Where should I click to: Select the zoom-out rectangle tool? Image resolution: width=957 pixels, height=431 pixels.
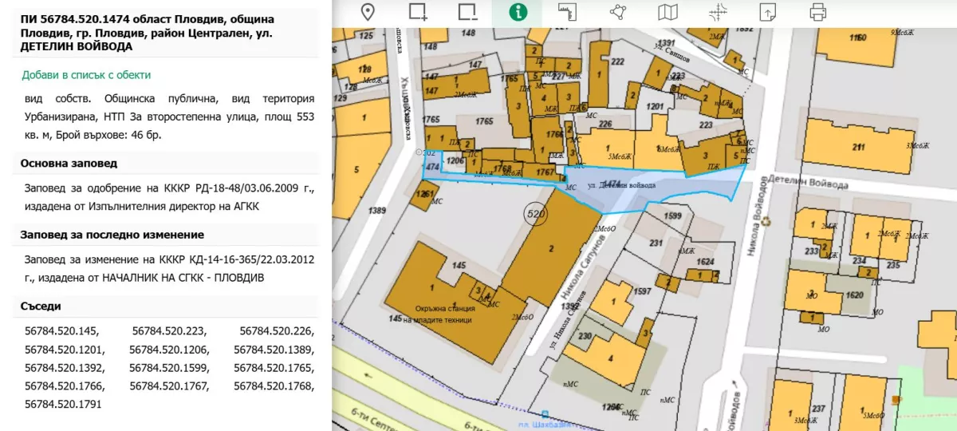tap(468, 12)
